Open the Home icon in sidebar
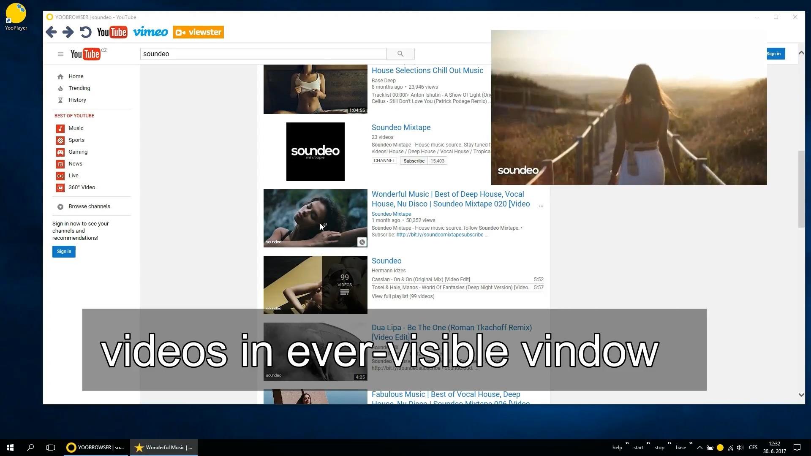811x456 pixels. point(60,76)
